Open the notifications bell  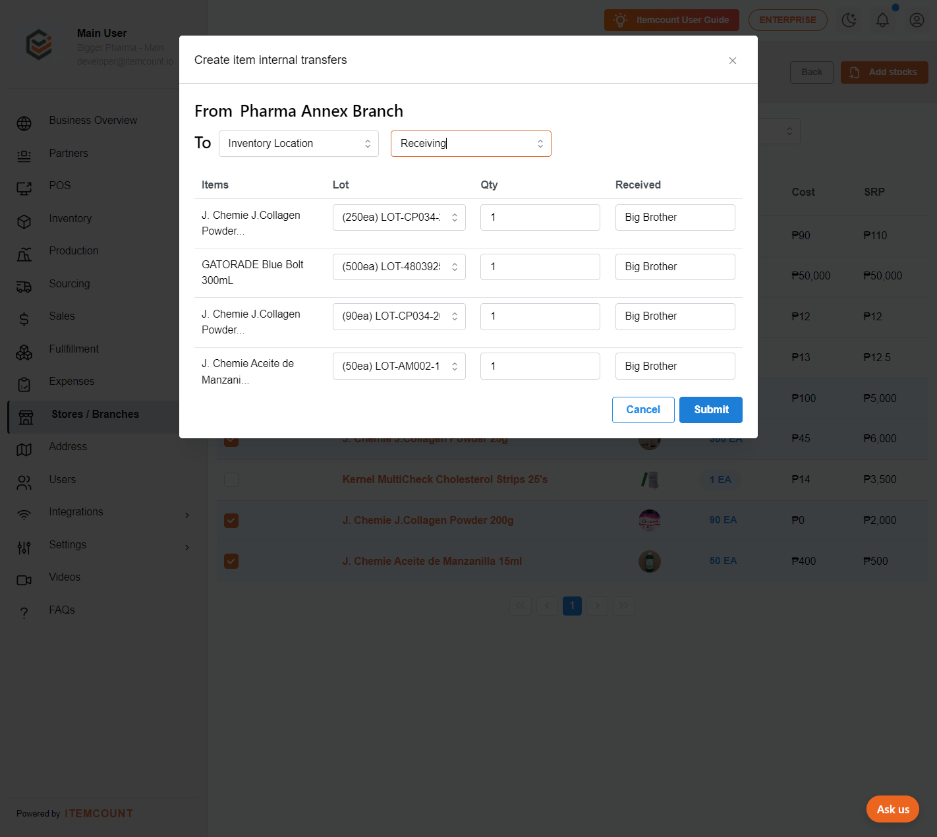point(883,20)
